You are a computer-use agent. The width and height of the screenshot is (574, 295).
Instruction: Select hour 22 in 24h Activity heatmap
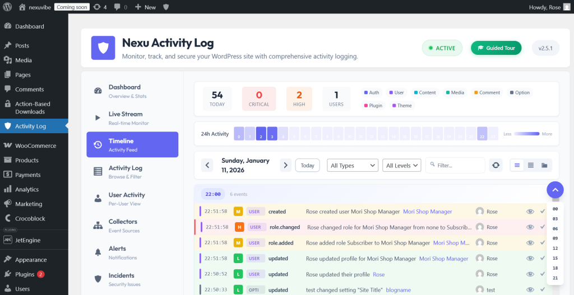[482, 134]
